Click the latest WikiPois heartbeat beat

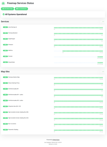click(103, 51)
